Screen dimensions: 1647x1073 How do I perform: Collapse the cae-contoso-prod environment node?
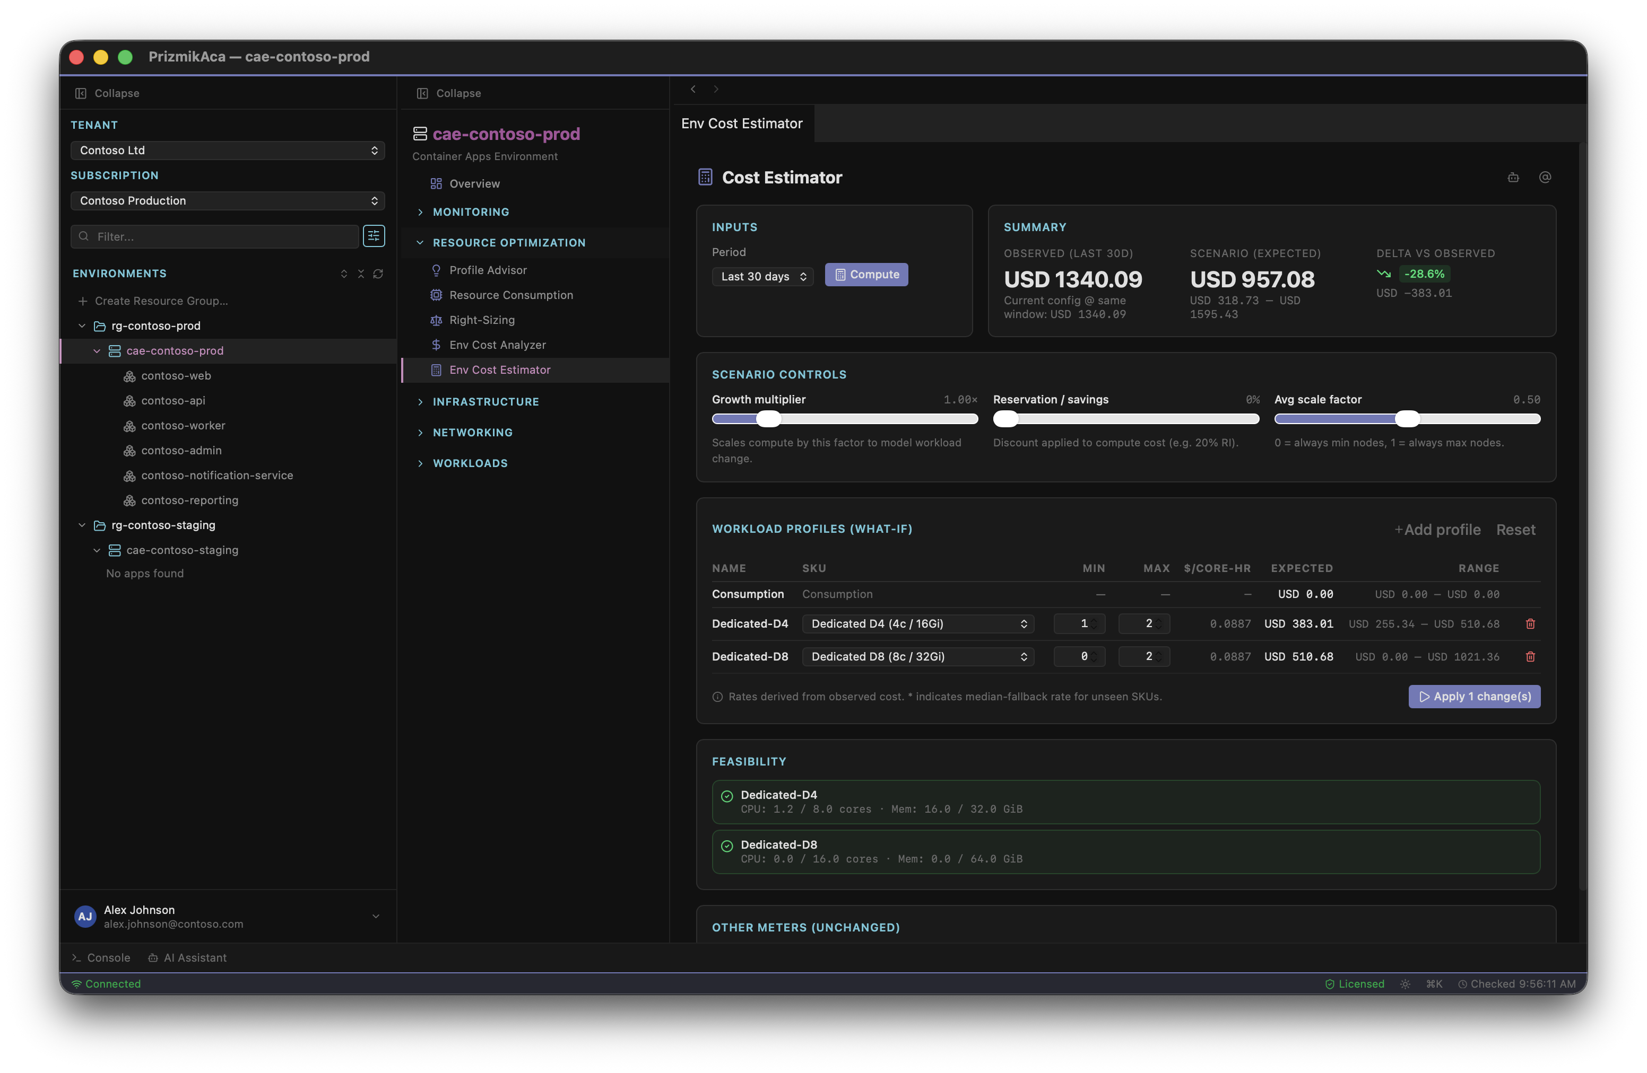[97, 350]
